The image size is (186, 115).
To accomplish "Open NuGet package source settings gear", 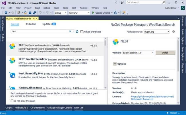I will click(173, 32).
